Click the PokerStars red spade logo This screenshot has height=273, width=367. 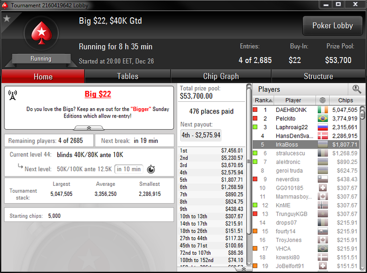coord(41,33)
